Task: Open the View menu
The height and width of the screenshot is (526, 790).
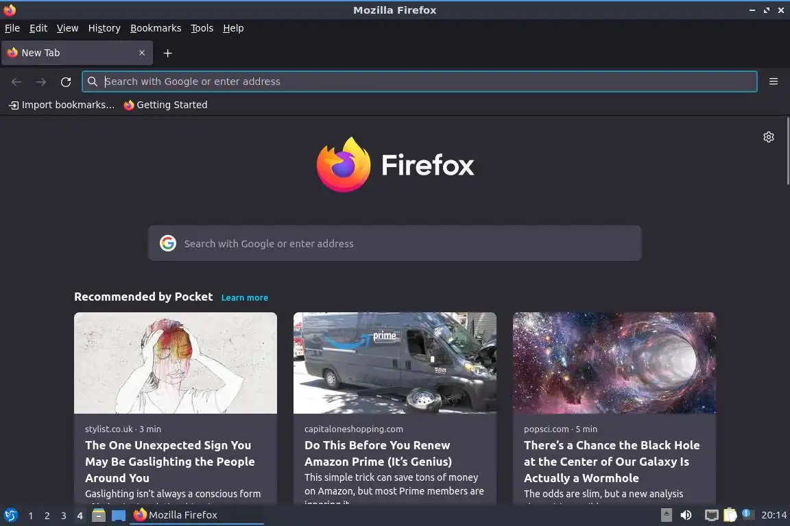Action: 67,28
